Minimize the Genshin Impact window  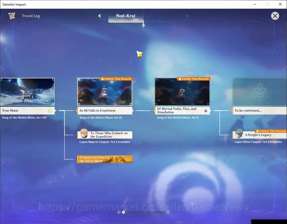click(255, 4)
